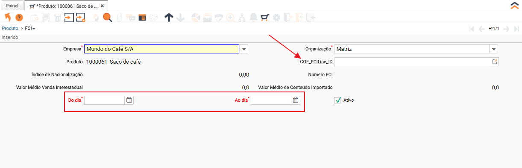Click the Export toolbar icon
Image resolution: width=522 pixels, height=168 pixels.
pos(288,18)
